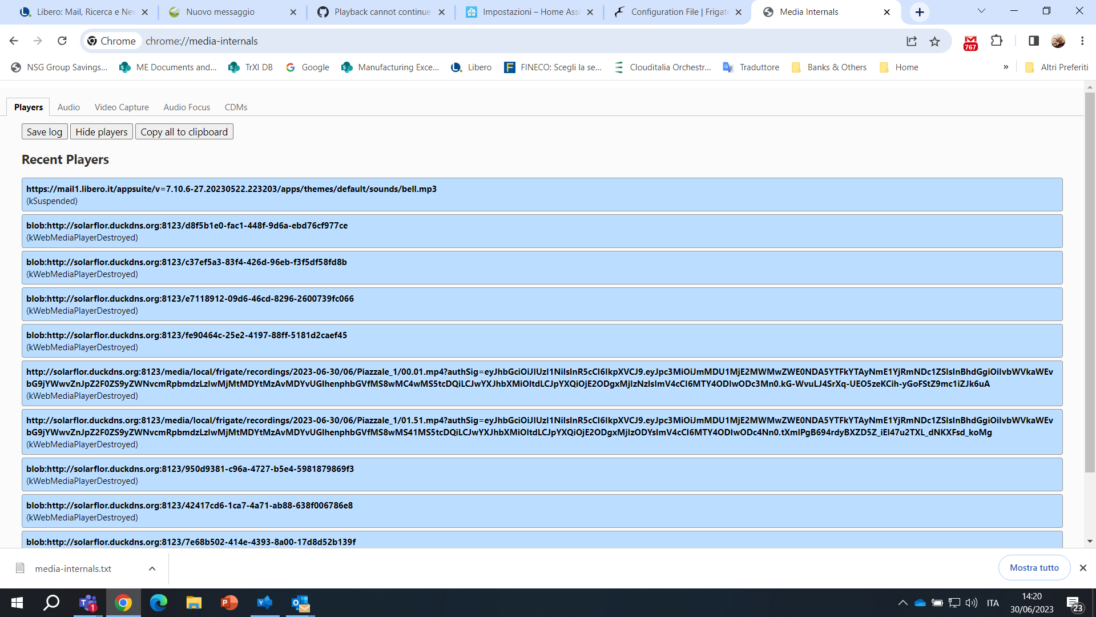Open the Chrome three-dot menu icon
This screenshot has width=1096, height=617.
[x=1082, y=41]
